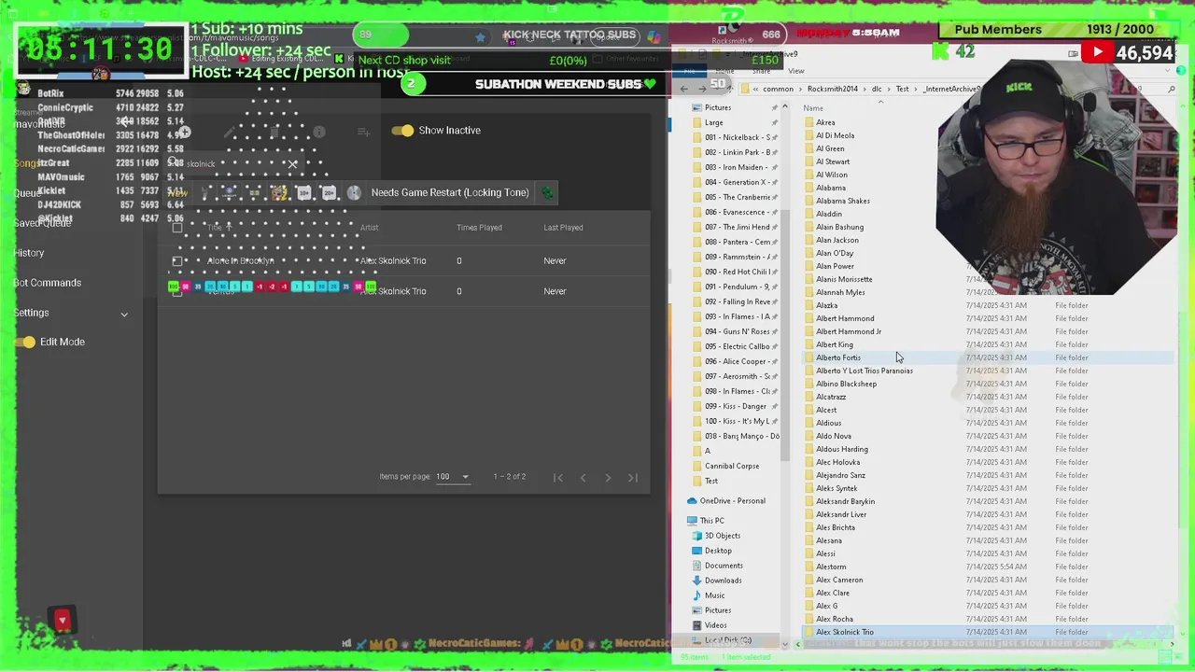This screenshot has width=1195, height=672.
Task: Open the items per page dropdown
Action: tap(453, 477)
